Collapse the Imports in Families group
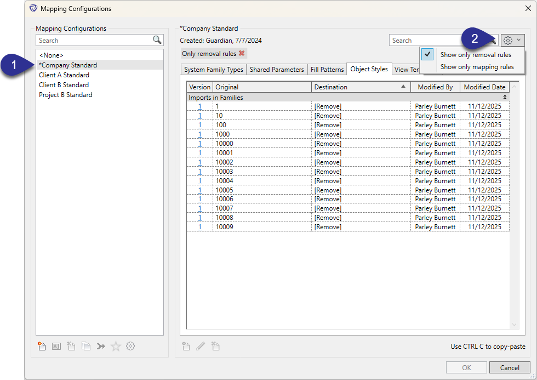Image resolution: width=537 pixels, height=380 pixels. coord(505,98)
